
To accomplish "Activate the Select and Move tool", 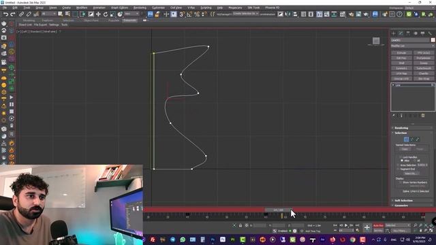I will 98,14.
